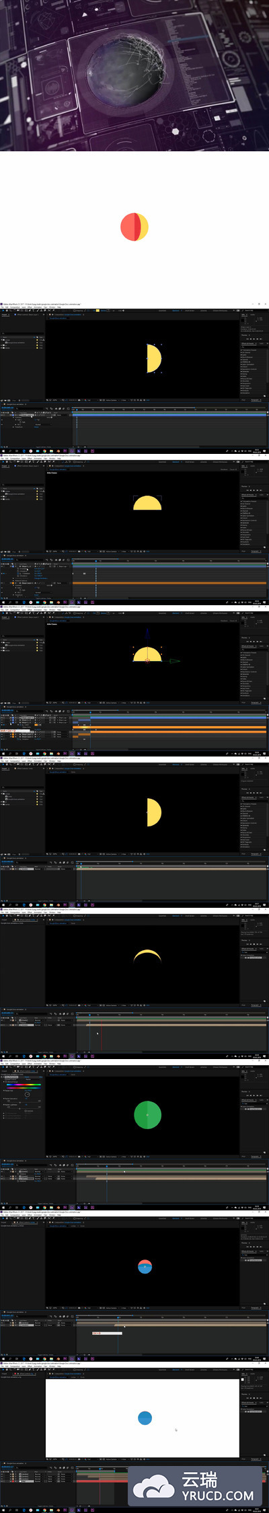269x1513 pixels.
Task: Toggle the first layer's eye in the green circle timeline
Action: [2, 1173]
